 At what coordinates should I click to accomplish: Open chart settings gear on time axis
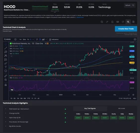click(133, 95)
